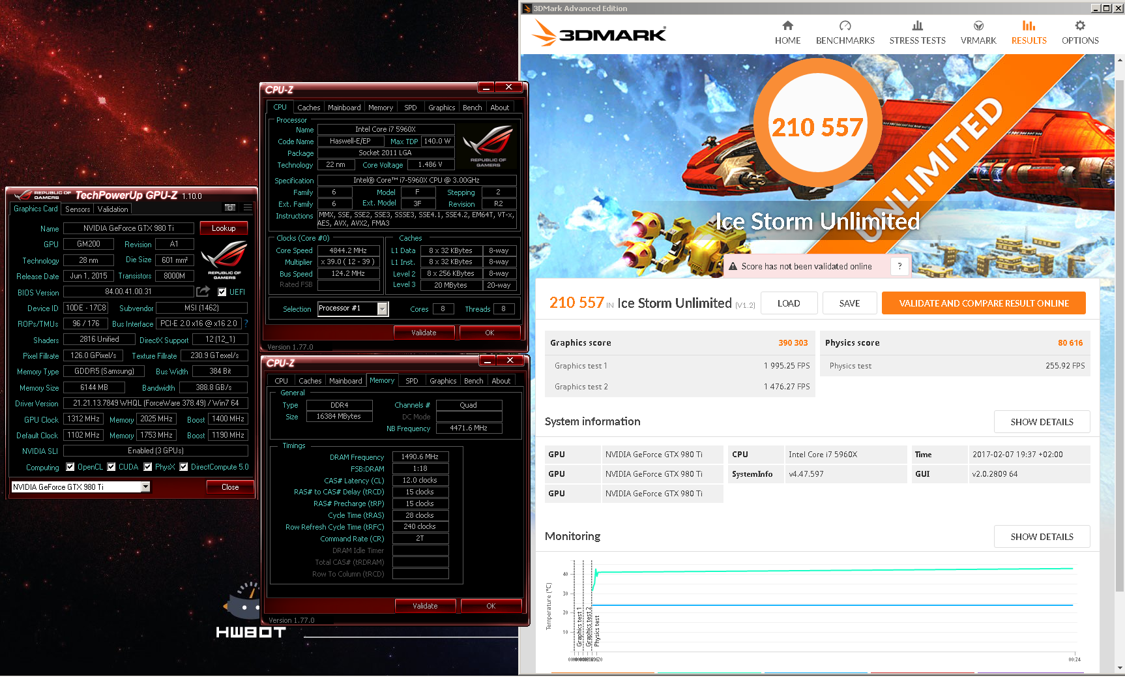Image resolution: width=1125 pixels, height=677 pixels.
Task: Switch to the Sensors tab in GPU-Z
Action: tap(78, 209)
